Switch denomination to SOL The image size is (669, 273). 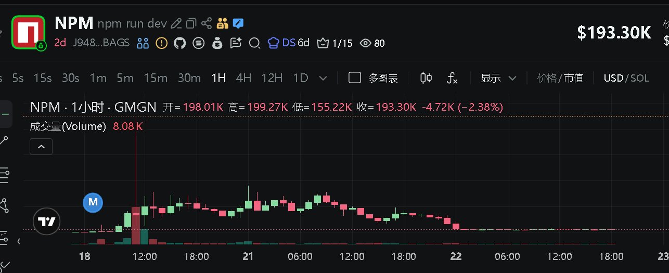click(640, 78)
